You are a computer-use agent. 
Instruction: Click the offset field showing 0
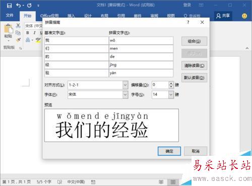point(160,85)
